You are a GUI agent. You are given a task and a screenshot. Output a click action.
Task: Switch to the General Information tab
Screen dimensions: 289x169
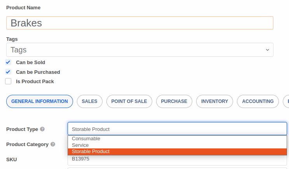click(x=40, y=101)
